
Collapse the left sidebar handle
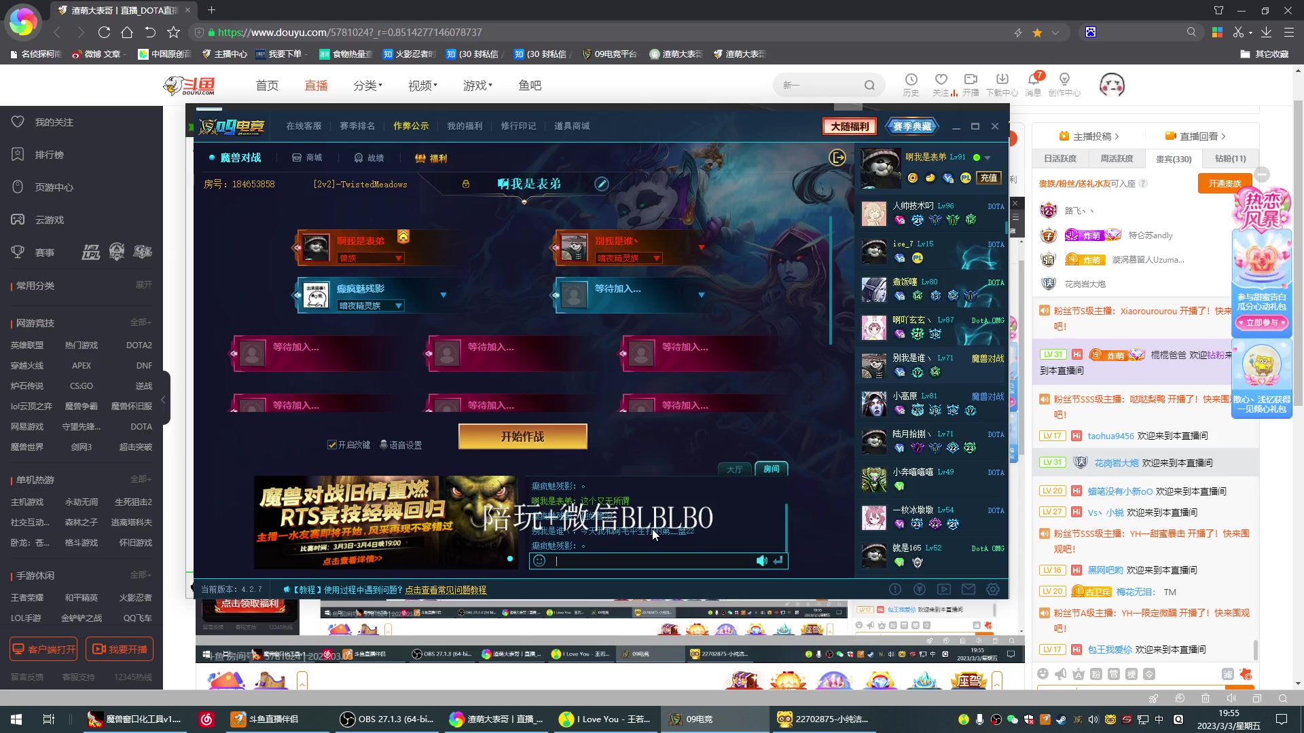point(163,399)
